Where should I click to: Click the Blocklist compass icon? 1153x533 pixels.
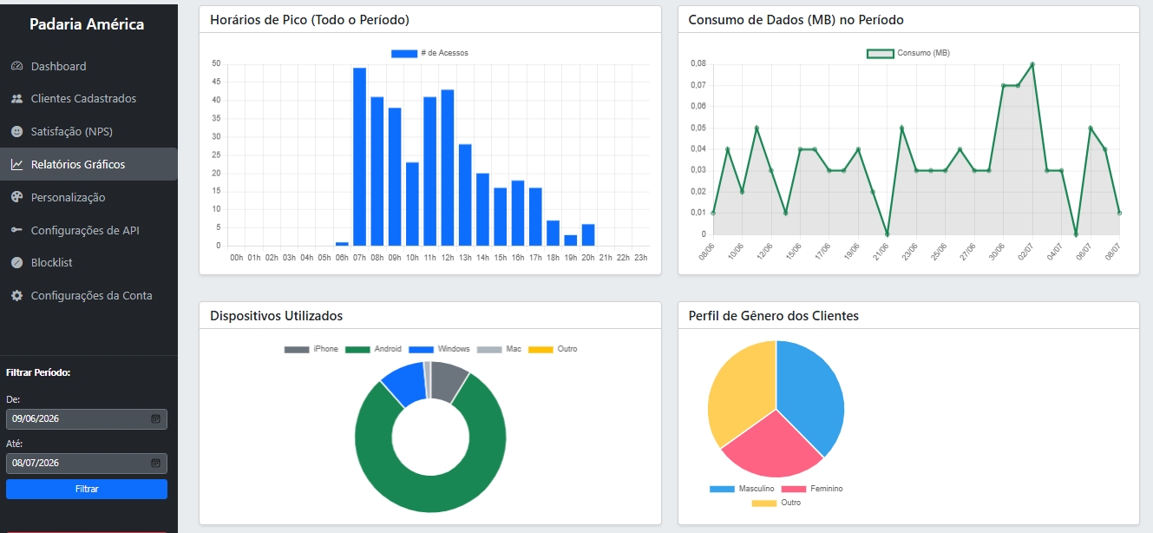click(x=16, y=262)
